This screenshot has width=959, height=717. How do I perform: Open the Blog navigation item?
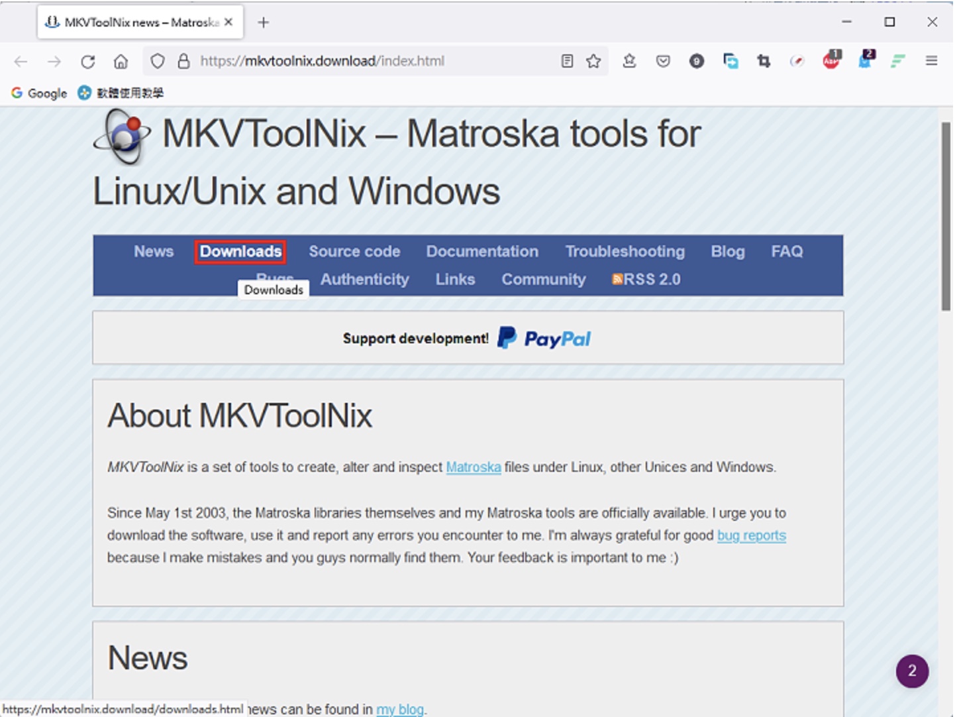[728, 251]
